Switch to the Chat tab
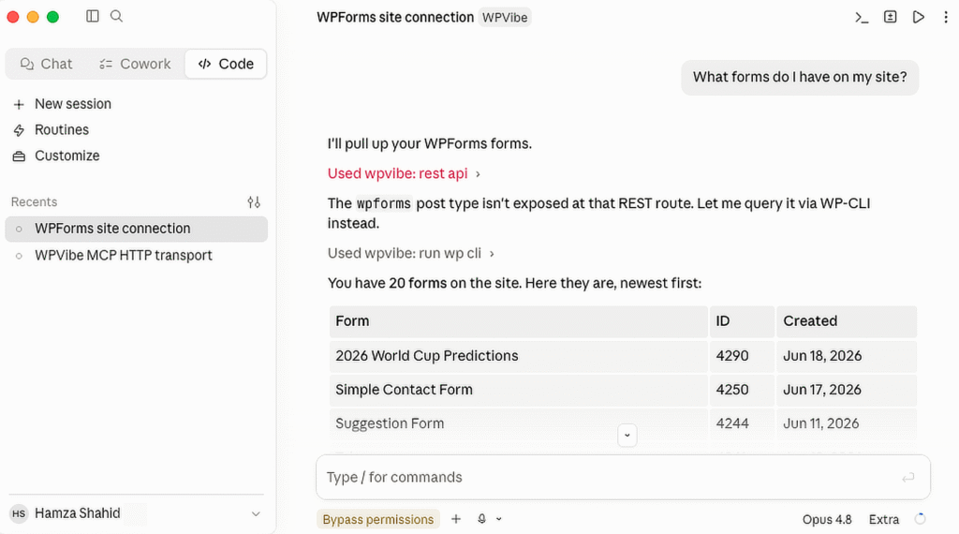 (47, 64)
